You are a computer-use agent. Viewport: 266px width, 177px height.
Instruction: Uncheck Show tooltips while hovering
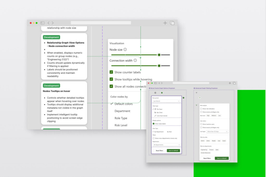111,79
